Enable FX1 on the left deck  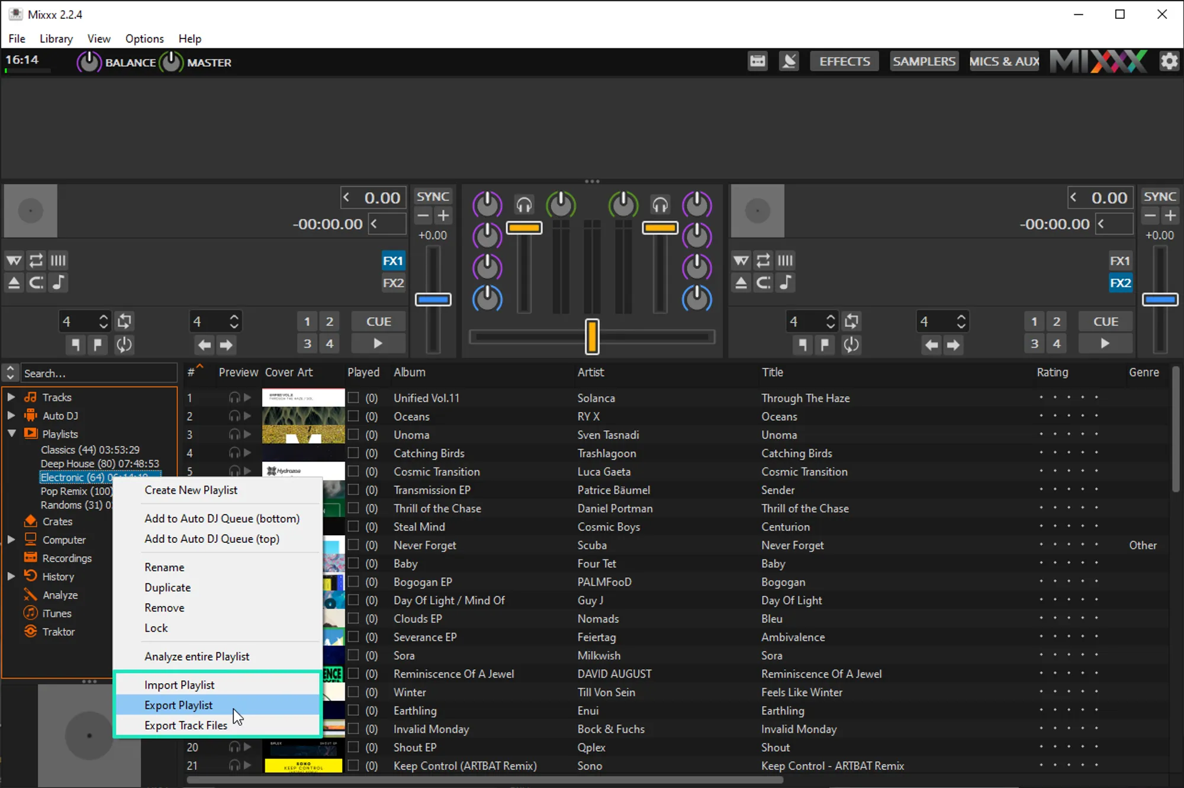point(392,261)
